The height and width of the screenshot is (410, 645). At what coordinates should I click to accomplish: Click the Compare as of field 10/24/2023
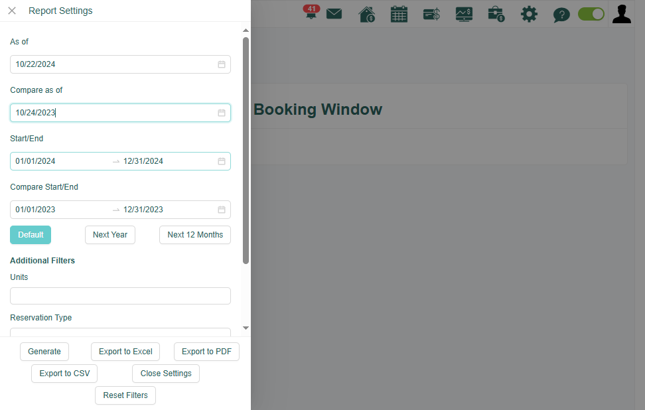click(x=120, y=113)
